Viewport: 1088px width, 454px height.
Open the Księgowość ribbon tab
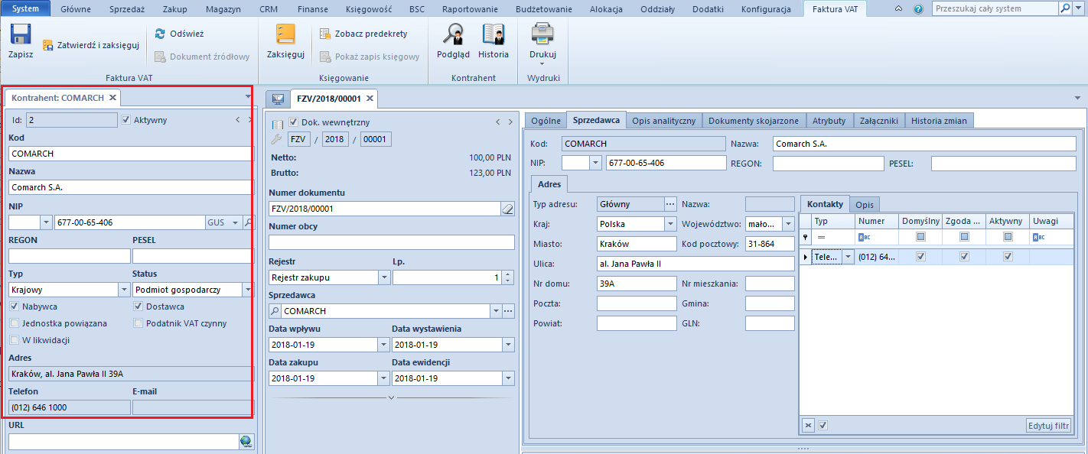[x=370, y=9]
